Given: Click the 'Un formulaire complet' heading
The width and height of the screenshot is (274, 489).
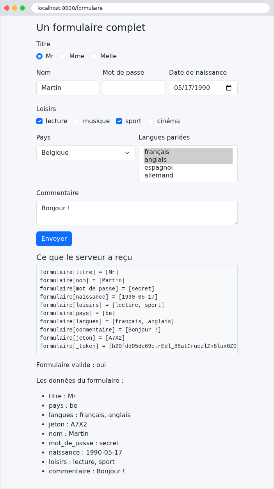Looking at the screenshot, I should [x=91, y=27].
